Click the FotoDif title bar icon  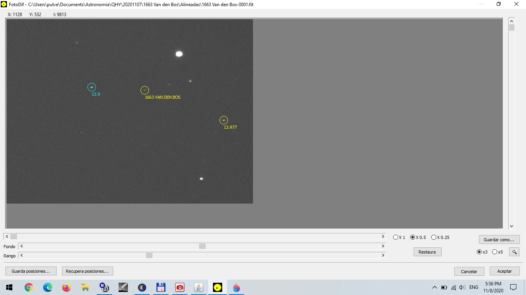[4, 4]
